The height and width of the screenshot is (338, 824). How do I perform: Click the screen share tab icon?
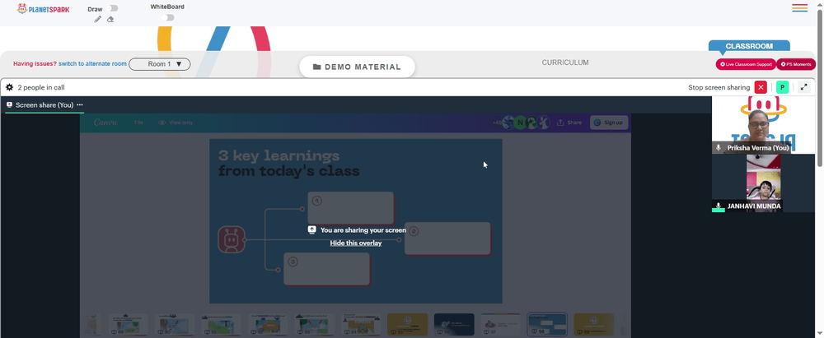(9, 105)
